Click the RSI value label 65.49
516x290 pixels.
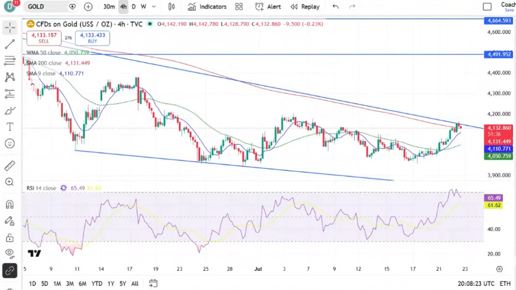coord(494,198)
